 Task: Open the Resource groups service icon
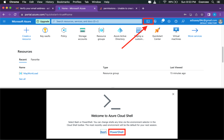pyautogui.click(x=101, y=30)
